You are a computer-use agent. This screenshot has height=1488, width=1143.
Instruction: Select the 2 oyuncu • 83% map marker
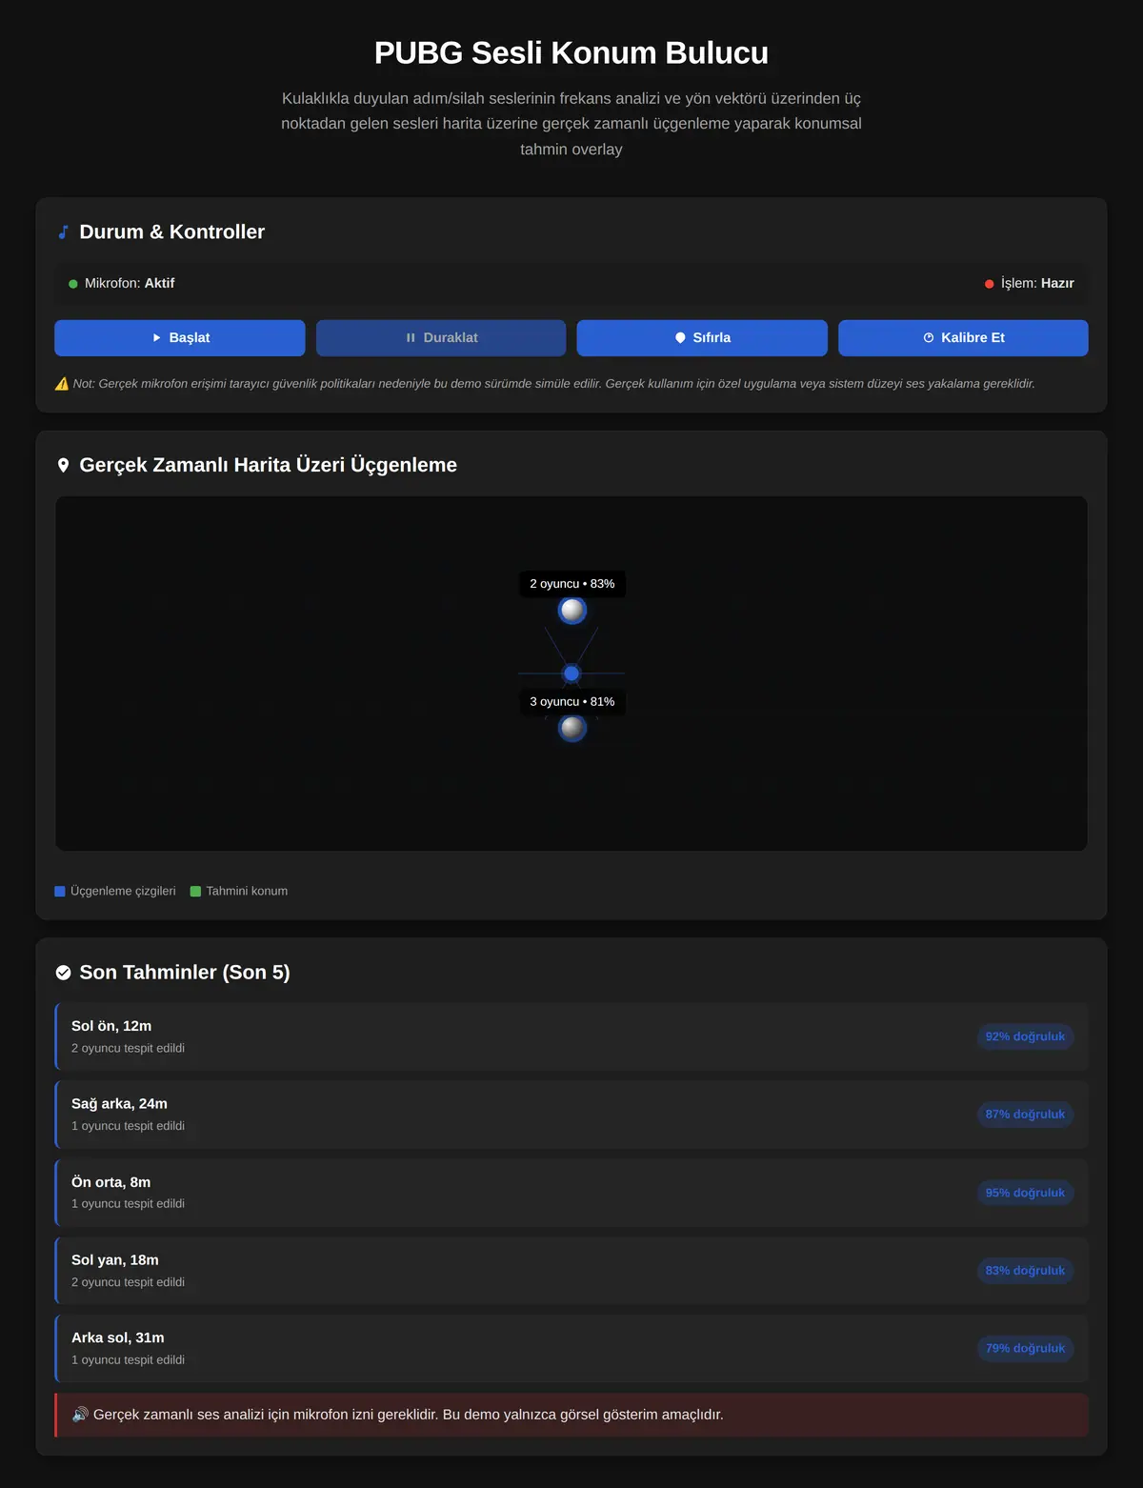point(572,610)
